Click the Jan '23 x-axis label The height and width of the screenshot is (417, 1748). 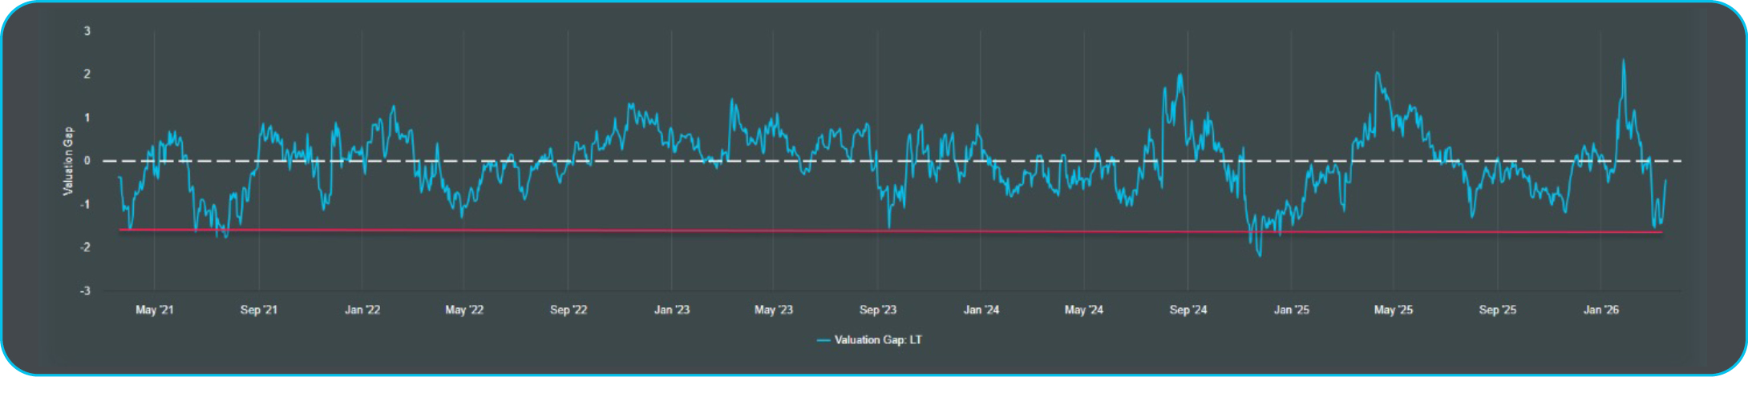(671, 310)
